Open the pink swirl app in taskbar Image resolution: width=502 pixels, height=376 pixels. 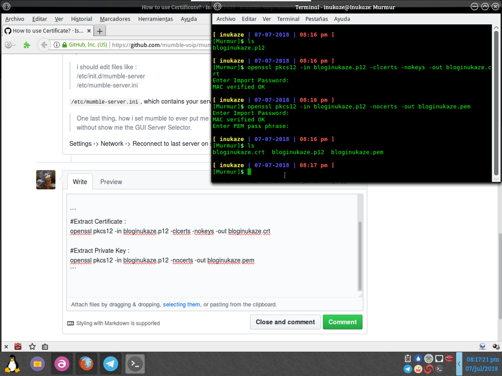pos(62,363)
